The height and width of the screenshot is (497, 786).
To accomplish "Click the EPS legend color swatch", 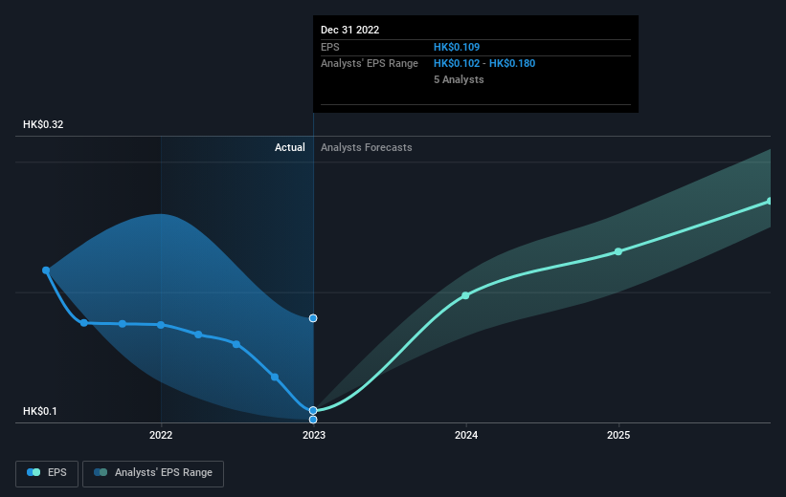I will click(34, 472).
